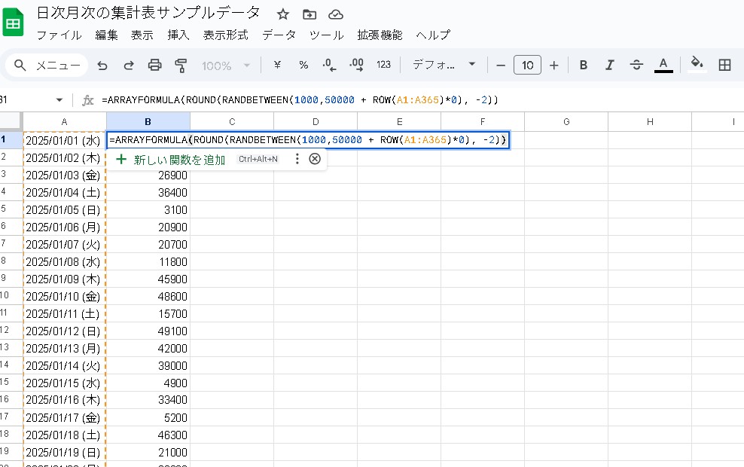Open the print dialog icon
Screen dimensions: 744x467
click(x=156, y=66)
